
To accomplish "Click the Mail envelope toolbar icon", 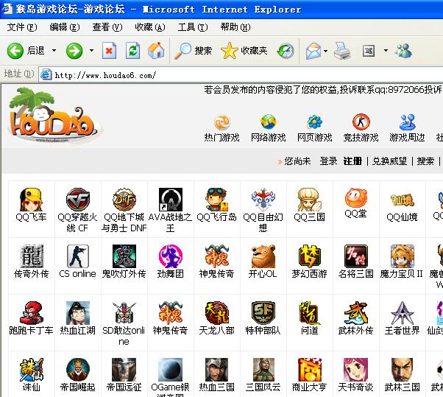I will pos(313,51).
